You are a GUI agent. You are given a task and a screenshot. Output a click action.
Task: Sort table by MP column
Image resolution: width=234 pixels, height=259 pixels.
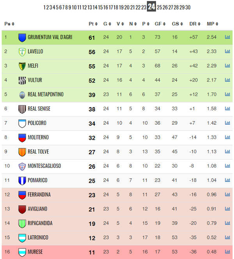[x=213, y=24]
